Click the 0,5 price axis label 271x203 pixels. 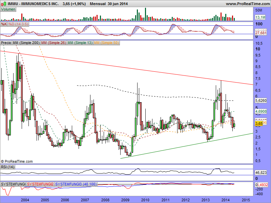pos(258,161)
